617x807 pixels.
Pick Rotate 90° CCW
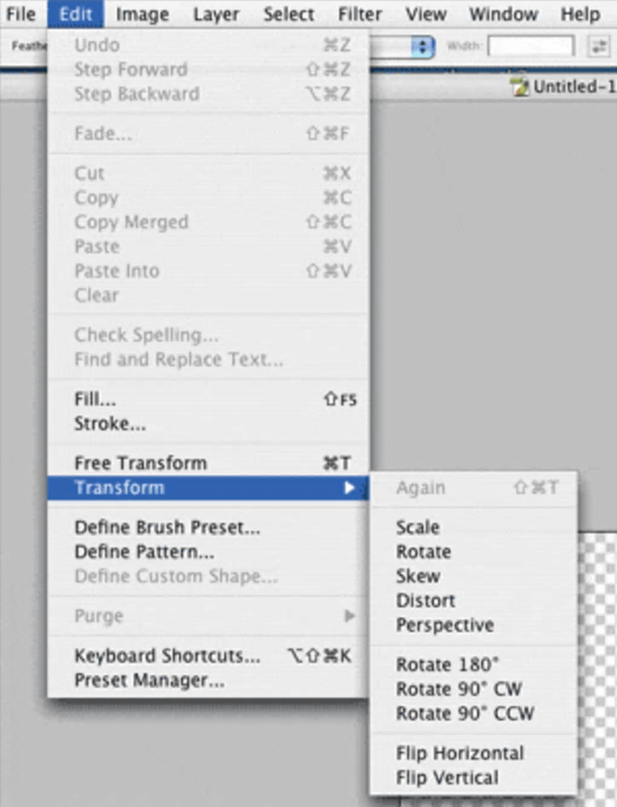coord(465,713)
